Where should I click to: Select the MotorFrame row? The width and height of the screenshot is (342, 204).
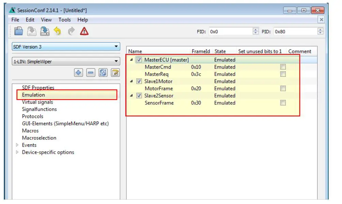[159, 88]
